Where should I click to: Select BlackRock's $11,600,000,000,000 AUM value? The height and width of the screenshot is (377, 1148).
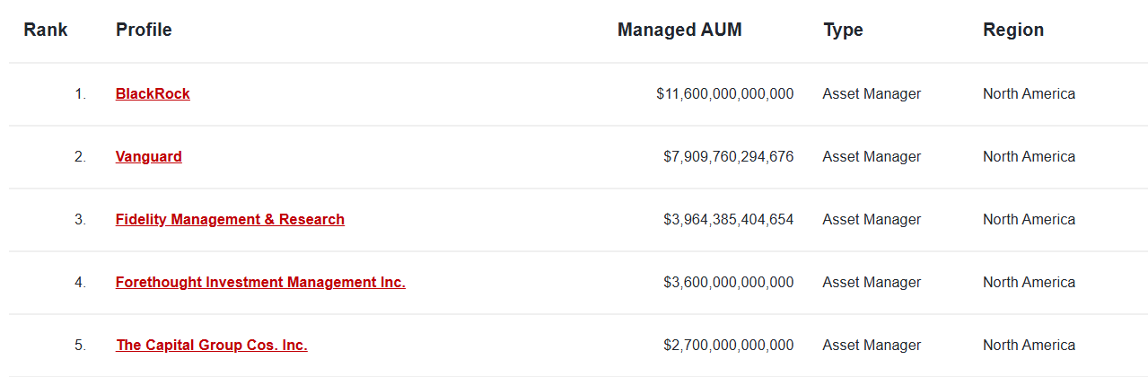[x=724, y=93]
